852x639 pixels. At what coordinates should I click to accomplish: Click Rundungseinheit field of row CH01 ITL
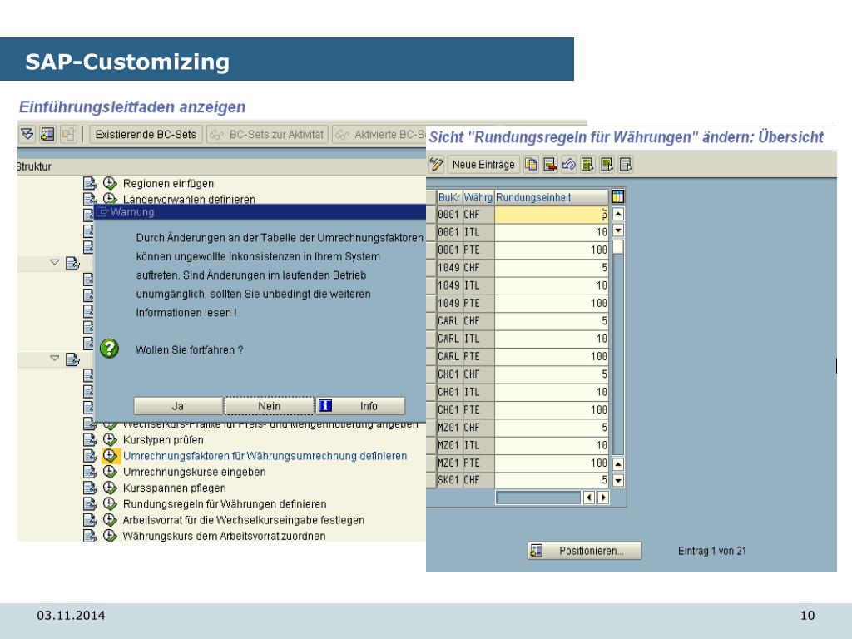pos(551,392)
